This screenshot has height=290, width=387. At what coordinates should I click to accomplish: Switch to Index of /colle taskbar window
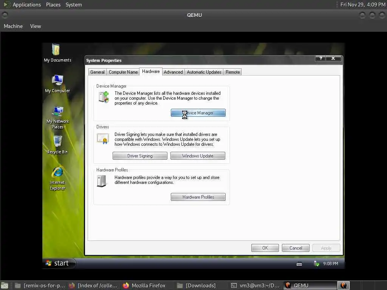click(x=93, y=285)
